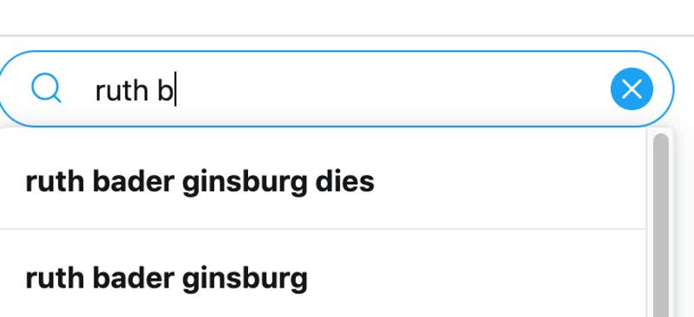Place the cursor after 'ruth b' text
The image size is (694, 317).
(x=175, y=90)
